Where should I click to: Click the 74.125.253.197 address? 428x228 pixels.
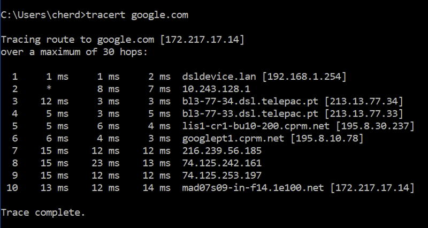coord(222,176)
